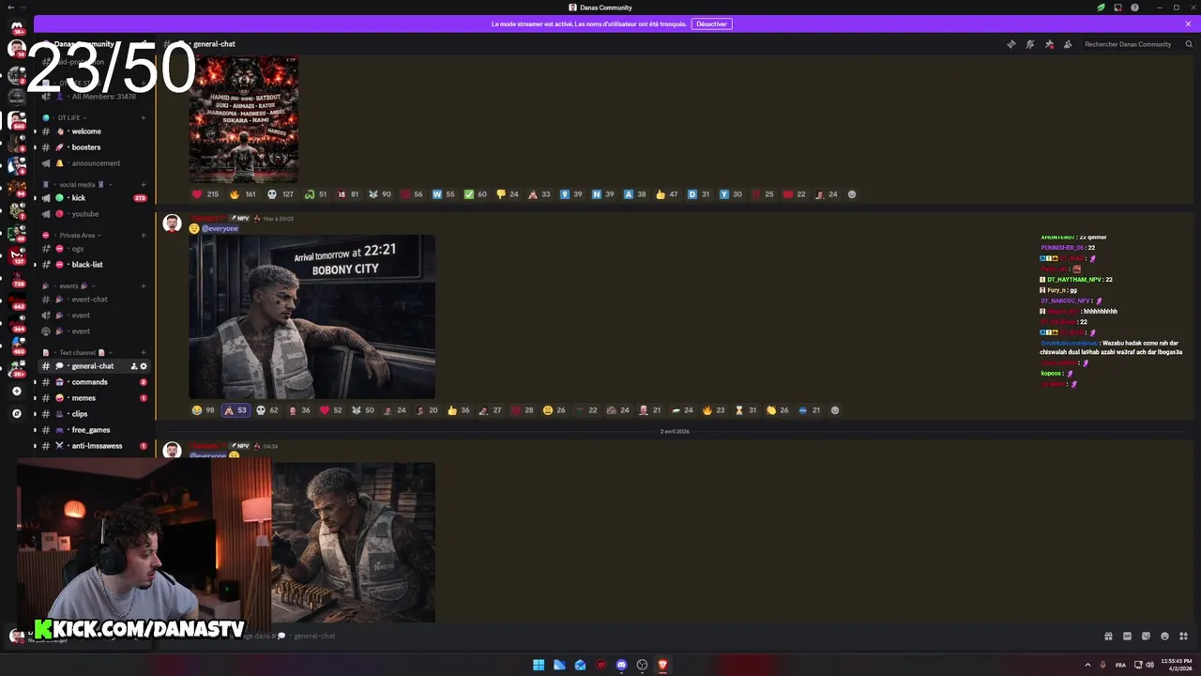
Task: Open the black-list channel
Action: click(87, 265)
